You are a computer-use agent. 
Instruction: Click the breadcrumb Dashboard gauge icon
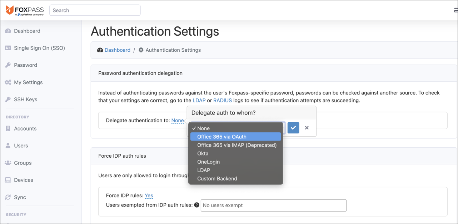[100, 50]
